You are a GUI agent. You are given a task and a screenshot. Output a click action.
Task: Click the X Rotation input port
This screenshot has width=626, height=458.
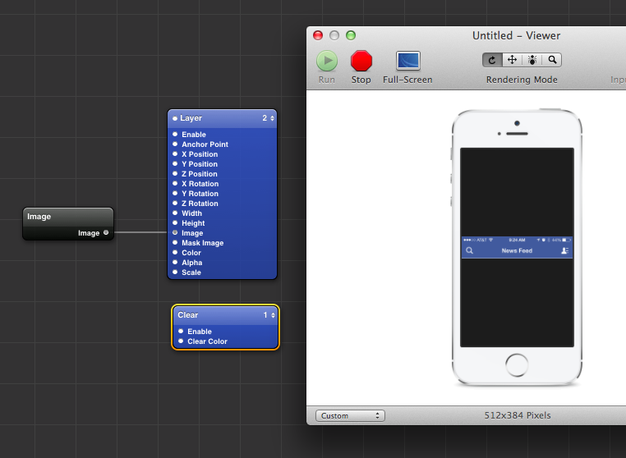click(x=175, y=184)
